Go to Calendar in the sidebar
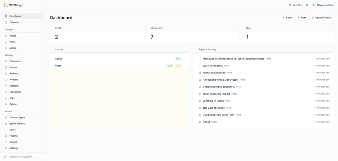The height and width of the screenshot is (161, 338). pyautogui.click(x=23, y=22)
